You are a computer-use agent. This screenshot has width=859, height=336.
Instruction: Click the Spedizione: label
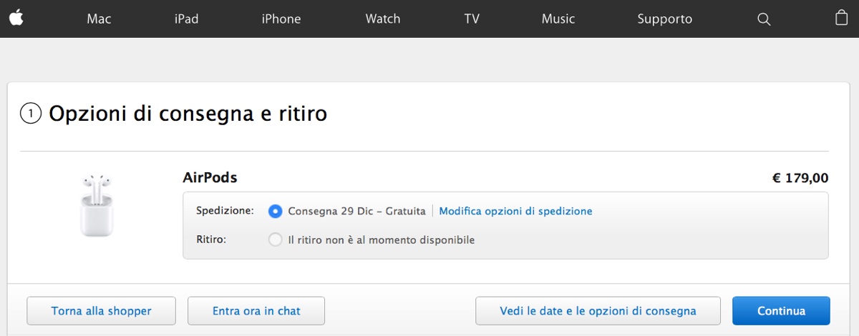click(225, 211)
